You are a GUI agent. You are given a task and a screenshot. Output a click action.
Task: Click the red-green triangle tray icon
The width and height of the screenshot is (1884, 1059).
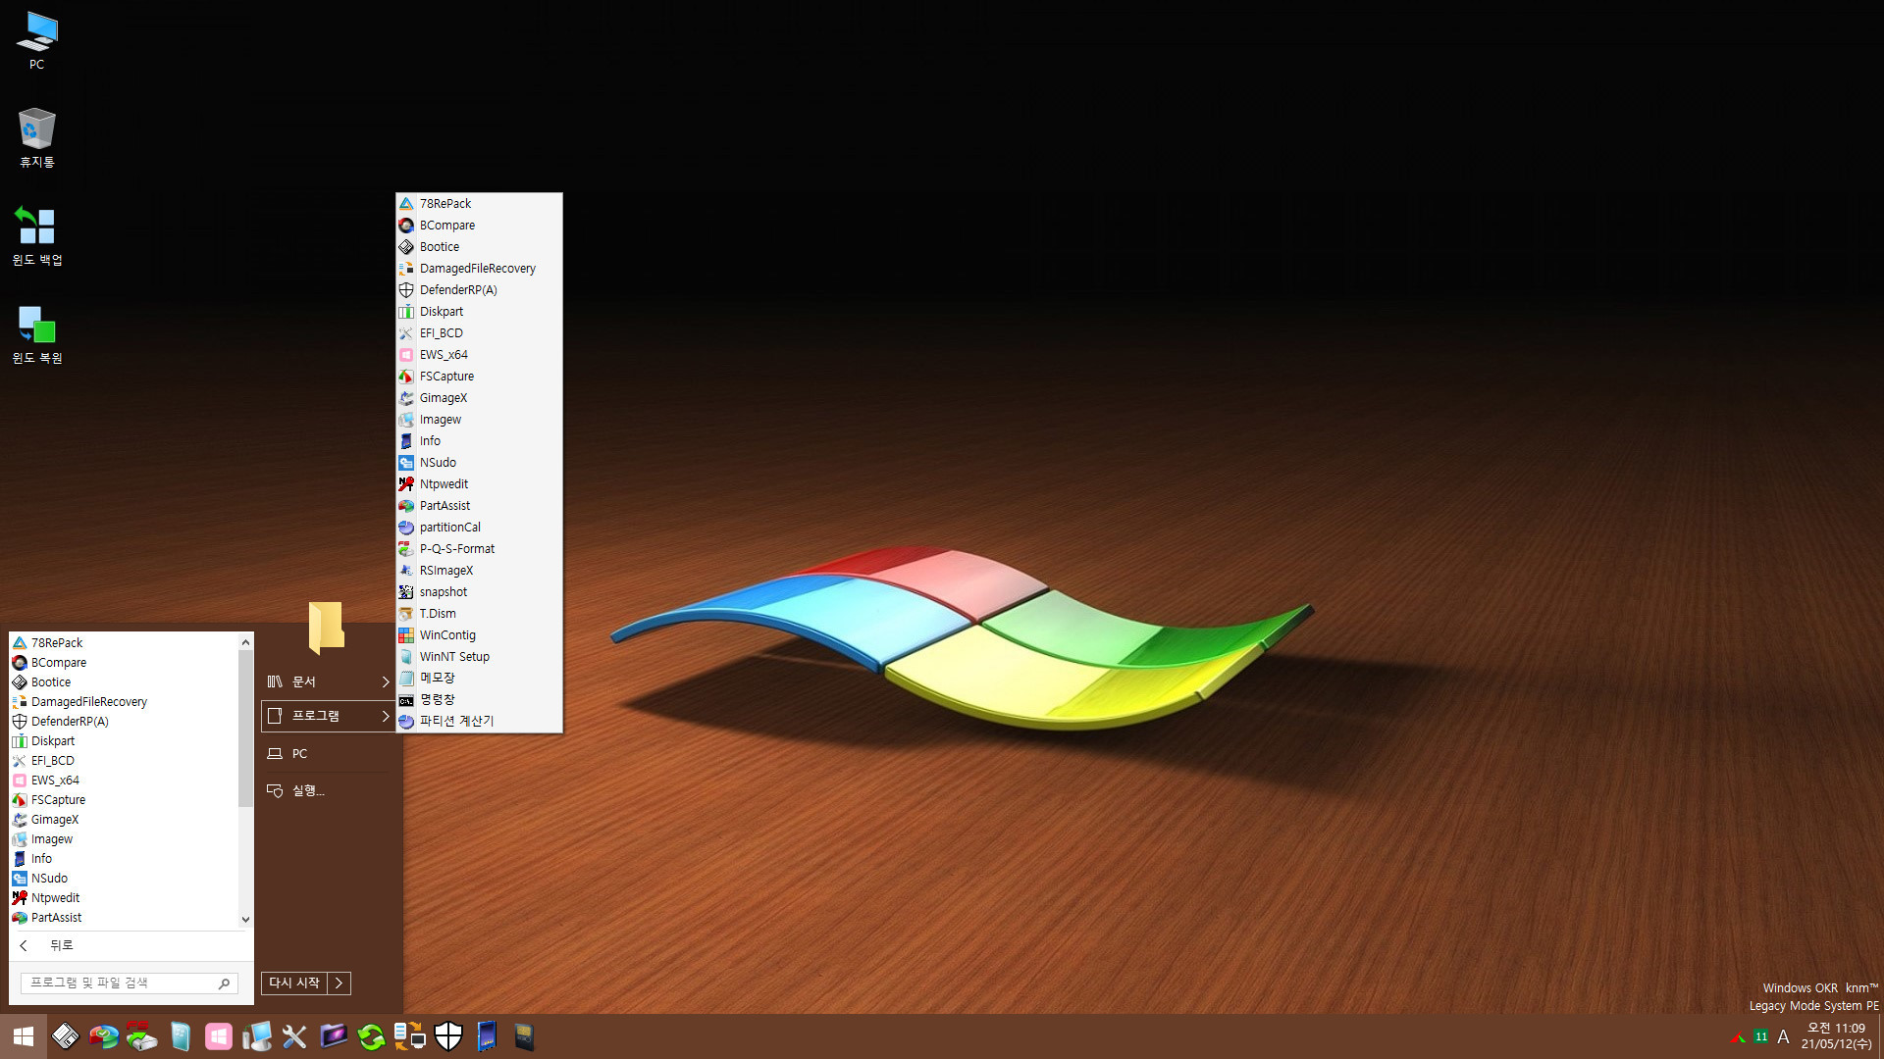pos(1739,1037)
